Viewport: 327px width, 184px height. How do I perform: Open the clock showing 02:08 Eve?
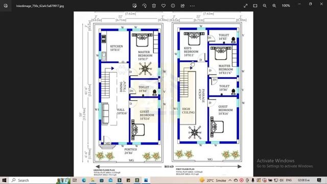coord(303,180)
